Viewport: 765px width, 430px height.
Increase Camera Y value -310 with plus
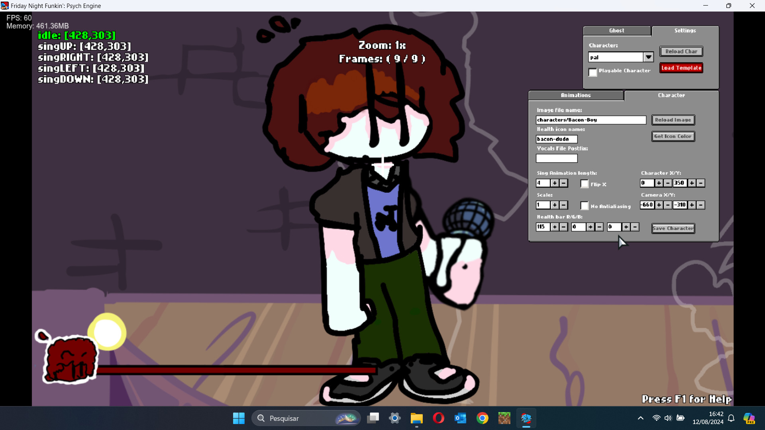click(x=692, y=205)
